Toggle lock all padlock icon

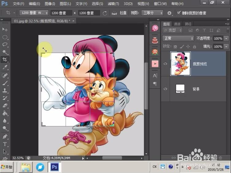(194, 47)
